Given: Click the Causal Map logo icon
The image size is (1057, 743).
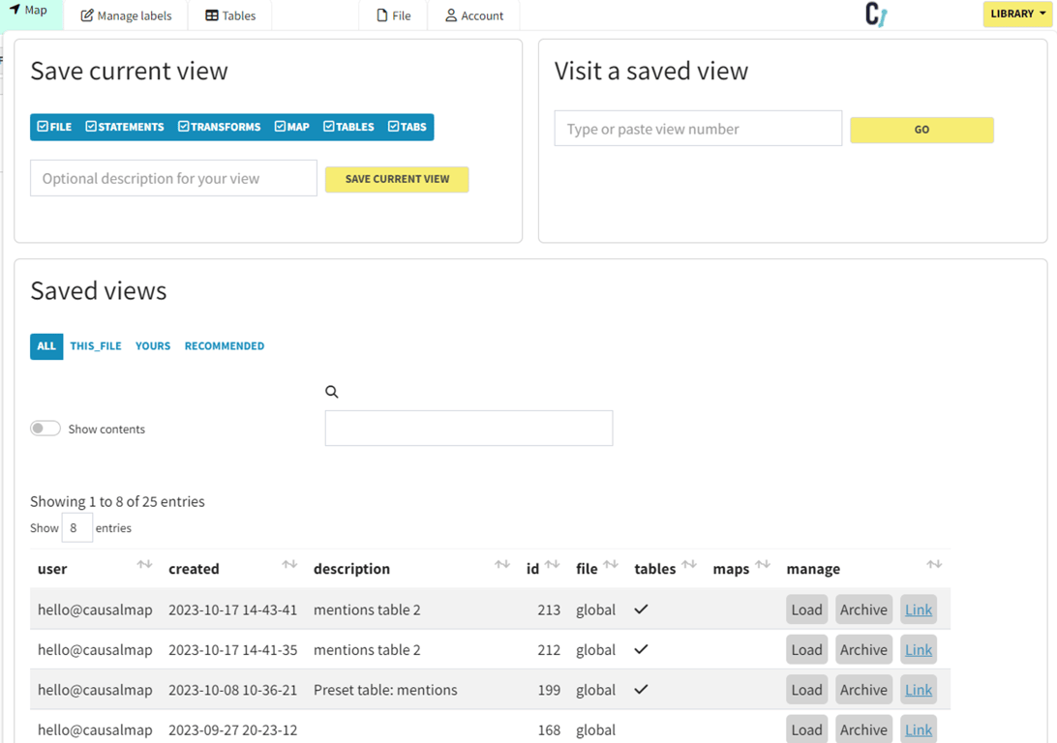Looking at the screenshot, I should point(876,15).
